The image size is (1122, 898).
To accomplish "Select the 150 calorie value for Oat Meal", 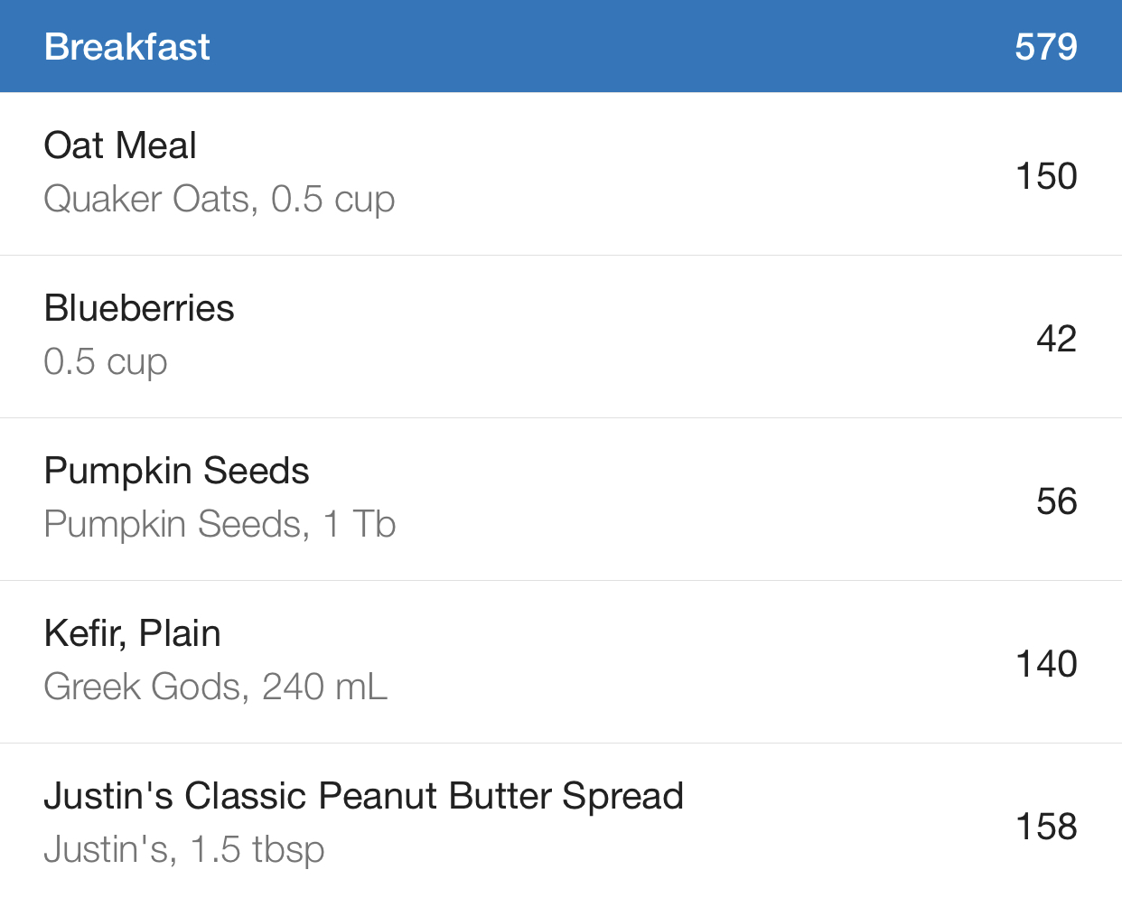I will (1046, 176).
